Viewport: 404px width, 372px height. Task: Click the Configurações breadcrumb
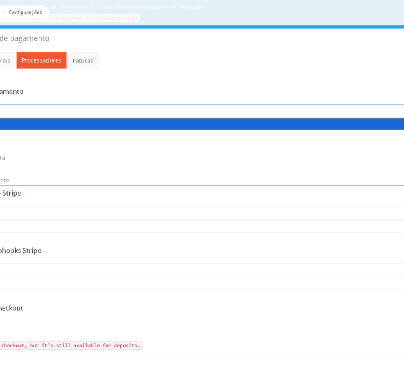[x=25, y=12]
